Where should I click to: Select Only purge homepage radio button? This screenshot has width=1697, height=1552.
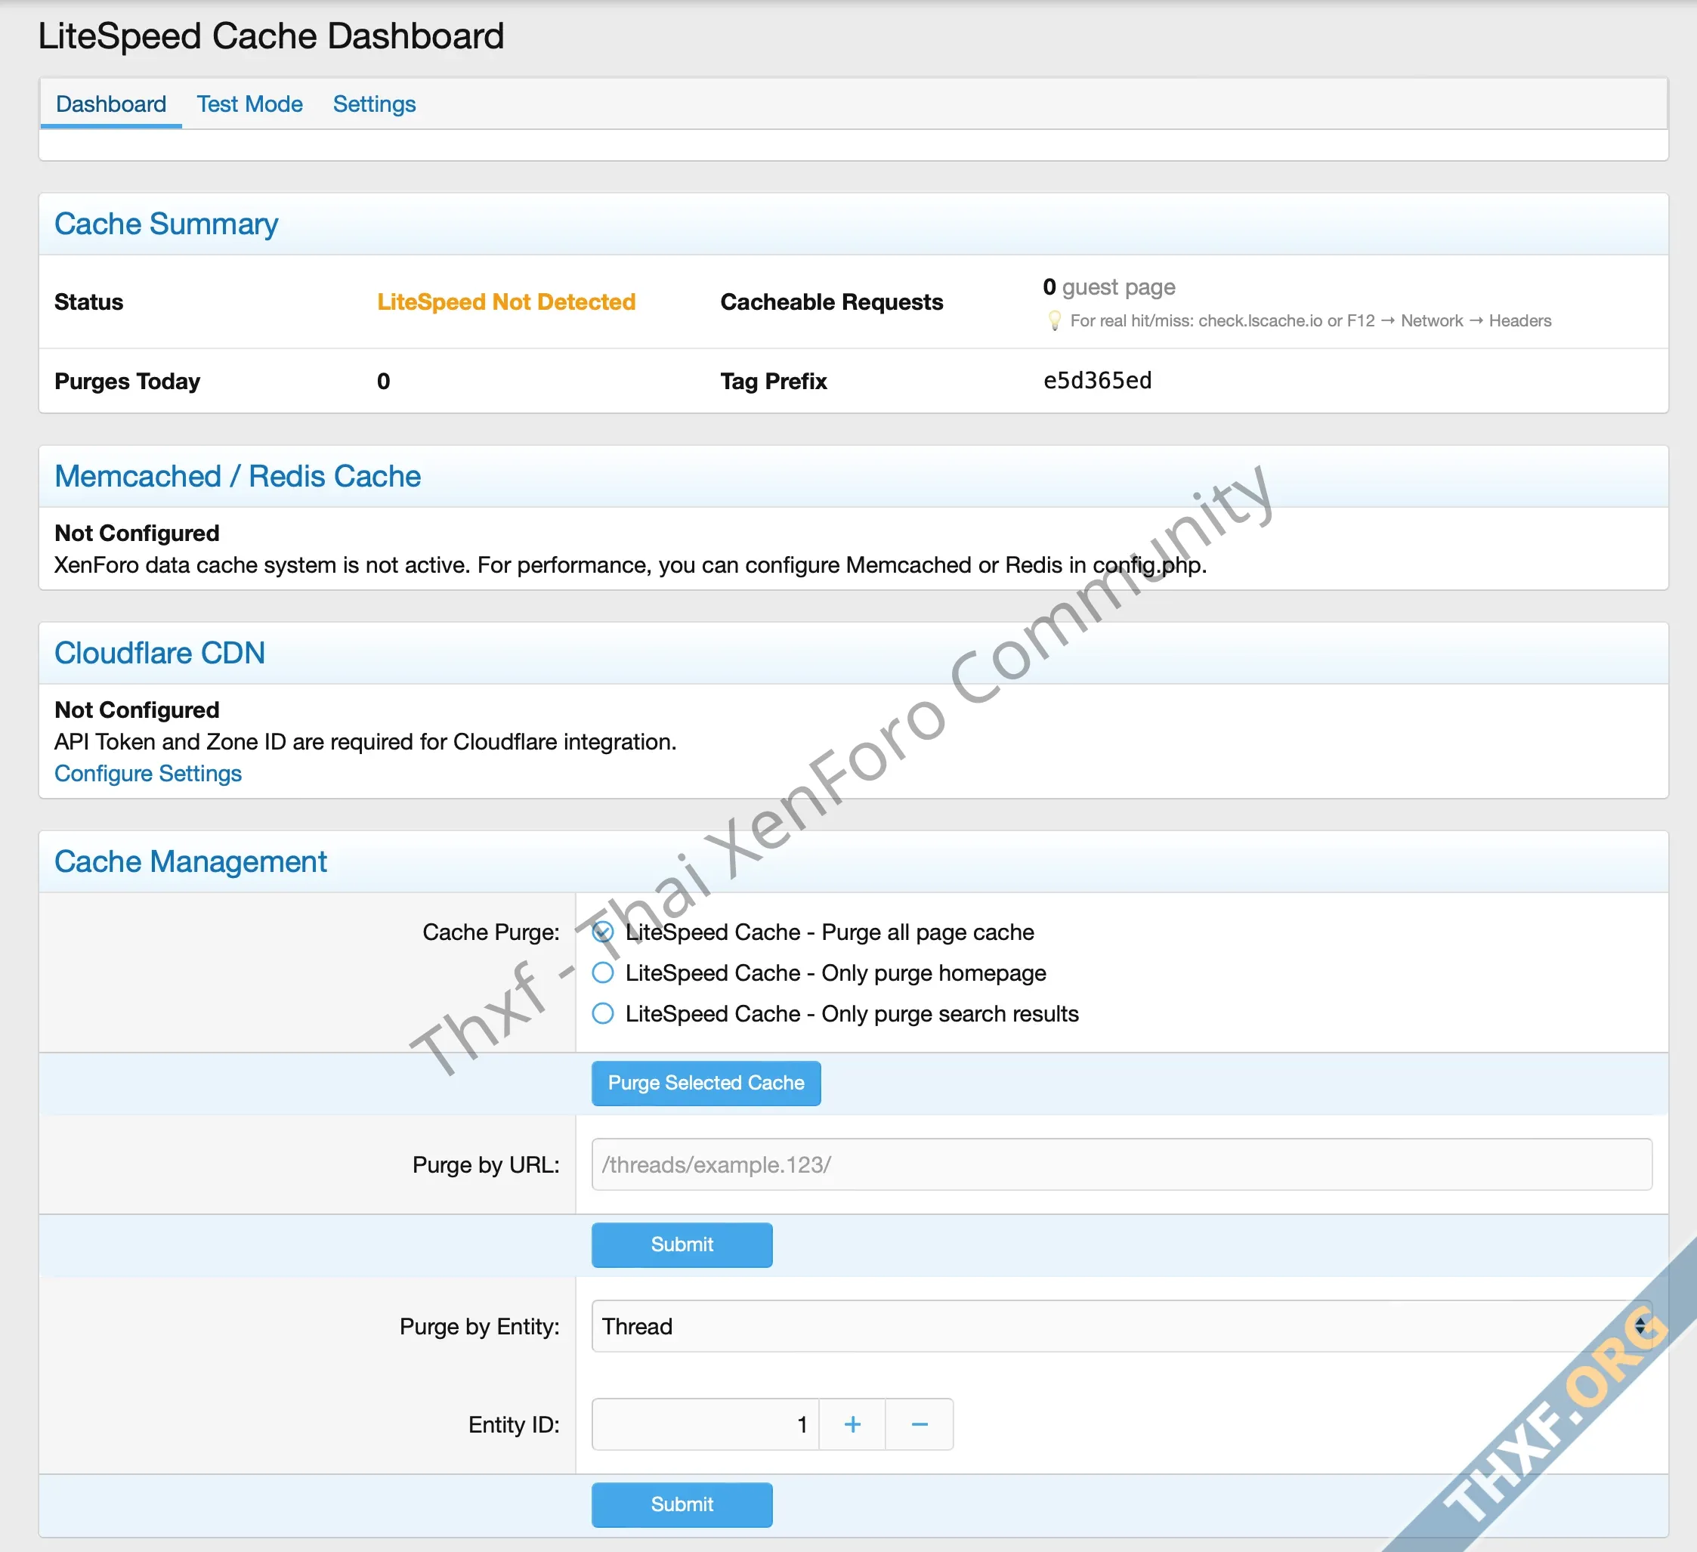tap(603, 973)
